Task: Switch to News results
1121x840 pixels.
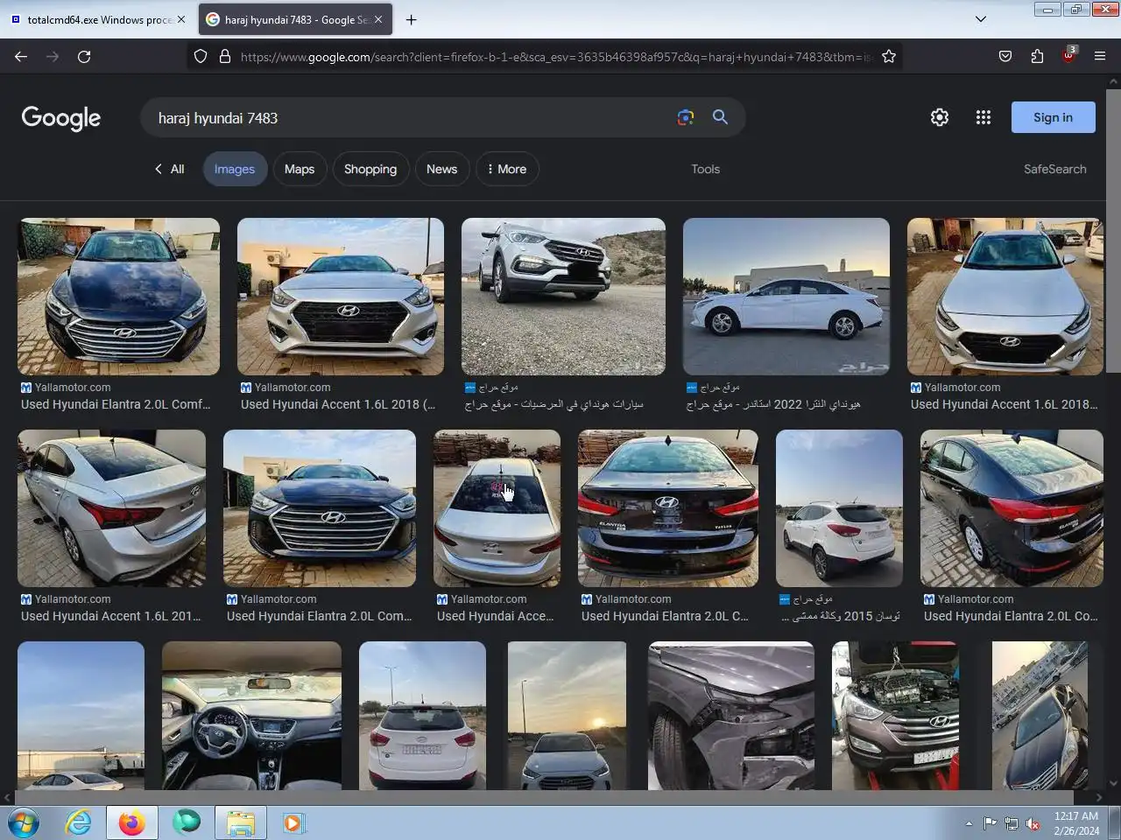Action: [441, 169]
